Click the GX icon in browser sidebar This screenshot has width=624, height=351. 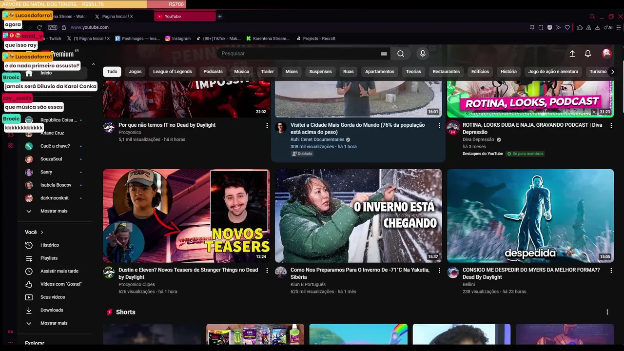pyautogui.click(x=10, y=331)
